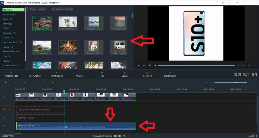The height and width of the screenshot is (138, 259).
Task: Jump to previous frame in preview
Action: pos(138,65)
